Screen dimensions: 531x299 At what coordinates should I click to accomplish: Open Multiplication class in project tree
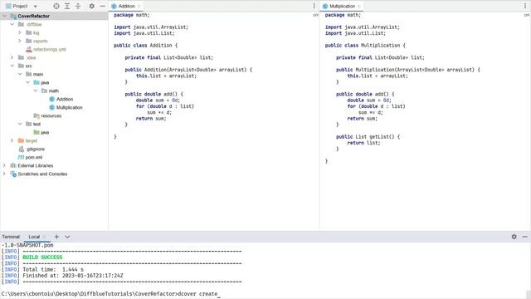(x=70, y=107)
